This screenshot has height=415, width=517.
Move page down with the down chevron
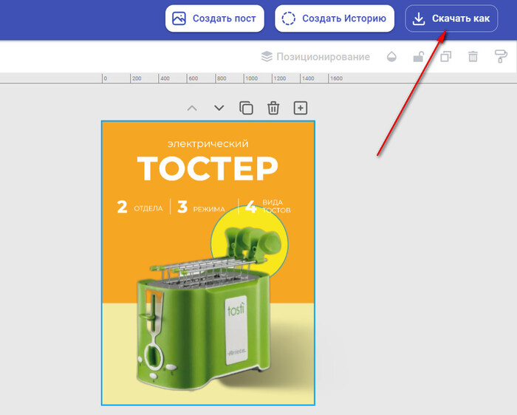click(219, 108)
